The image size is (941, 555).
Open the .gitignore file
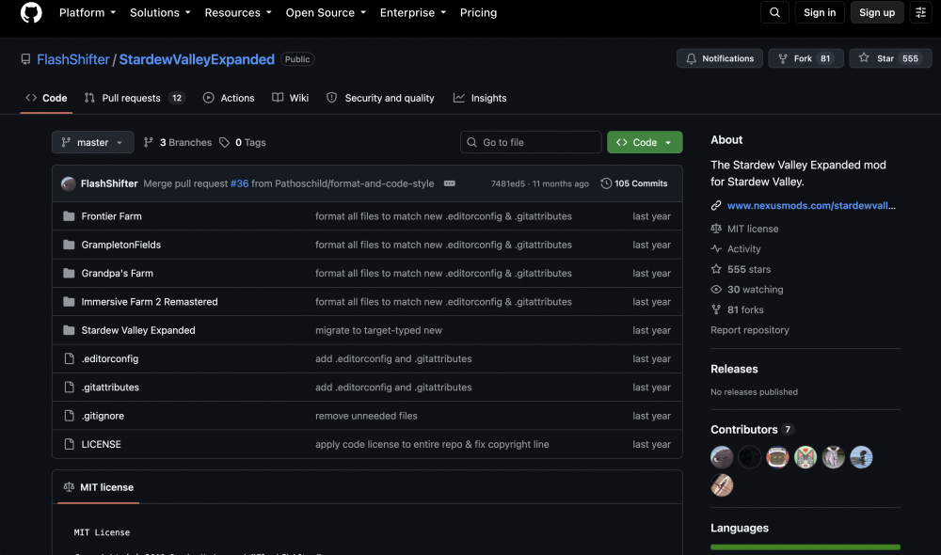[x=103, y=416]
